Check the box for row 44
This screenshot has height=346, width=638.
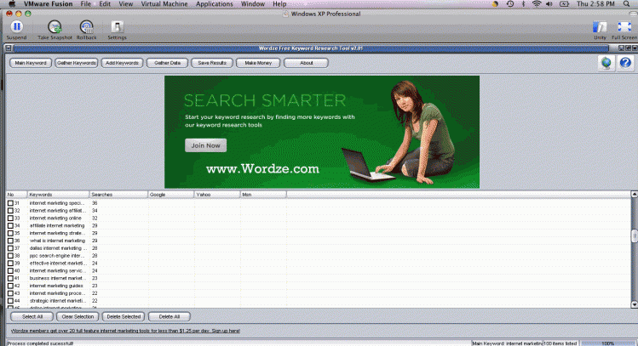10,300
